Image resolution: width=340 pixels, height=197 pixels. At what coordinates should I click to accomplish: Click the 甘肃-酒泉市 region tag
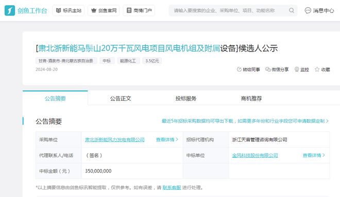click(66, 61)
